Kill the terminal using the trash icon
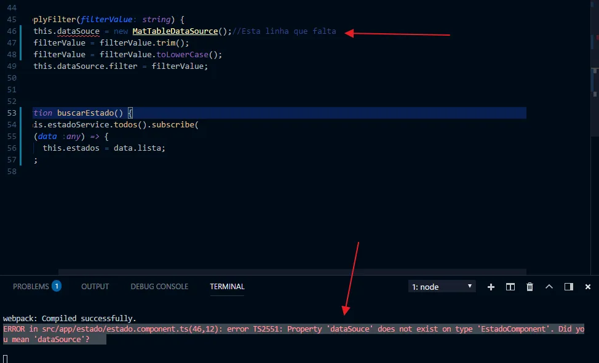599x363 pixels. [x=530, y=287]
